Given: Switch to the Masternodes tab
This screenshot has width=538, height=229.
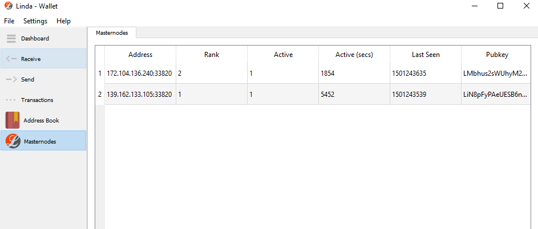Looking at the screenshot, I should (x=112, y=33).
